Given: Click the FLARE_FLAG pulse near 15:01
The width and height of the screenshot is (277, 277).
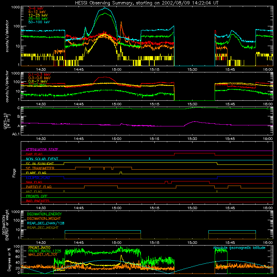Looking at the screenshot, I should click(121, 173).
